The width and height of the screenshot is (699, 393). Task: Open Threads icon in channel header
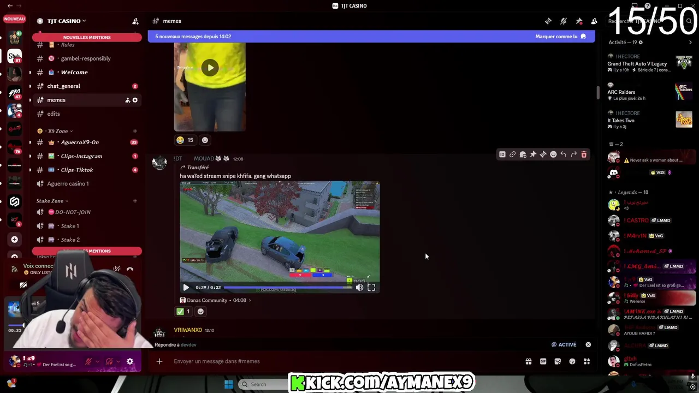click(548, 21)
